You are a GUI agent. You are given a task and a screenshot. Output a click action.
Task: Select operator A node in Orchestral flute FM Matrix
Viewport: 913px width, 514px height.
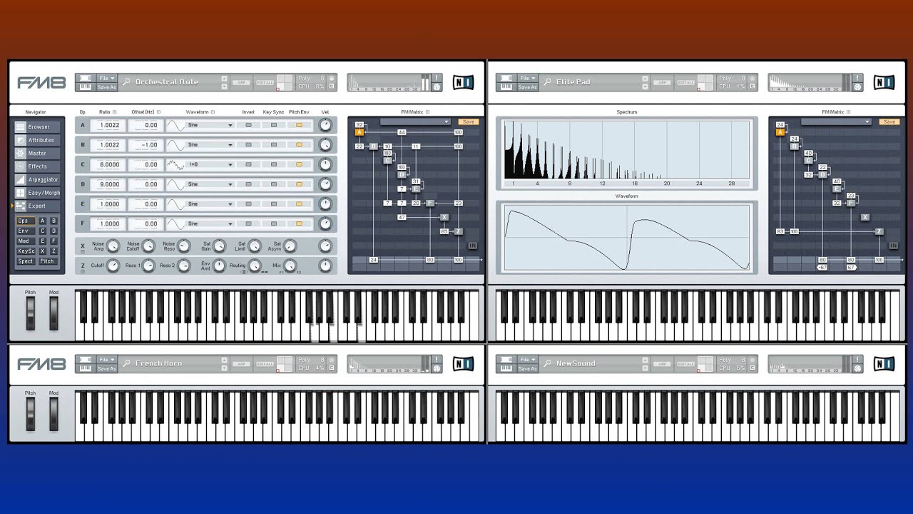(x=359, y=132)
